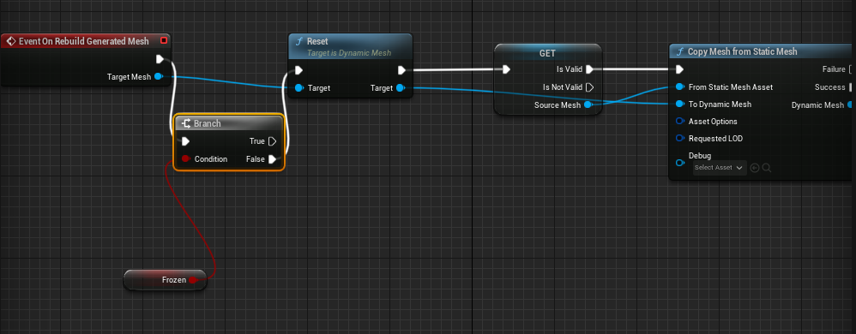
Task: Click the From Static Mesh Asset input pin
Action: pos(679,86)
